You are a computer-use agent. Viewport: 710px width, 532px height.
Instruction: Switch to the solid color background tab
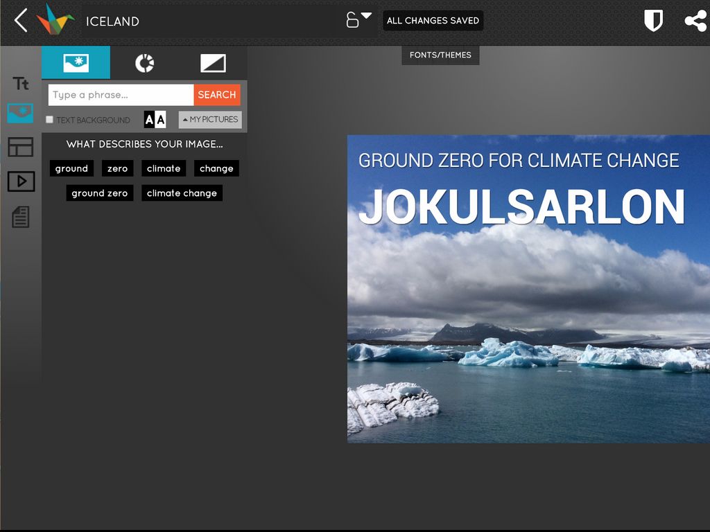point(213,63)
